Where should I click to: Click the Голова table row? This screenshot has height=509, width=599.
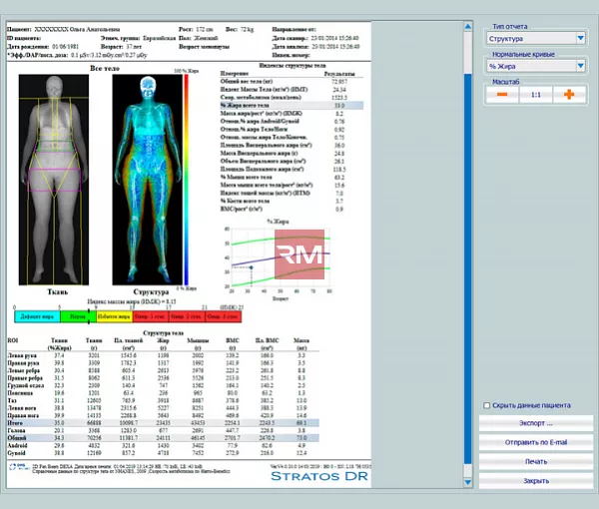[163, 430]
